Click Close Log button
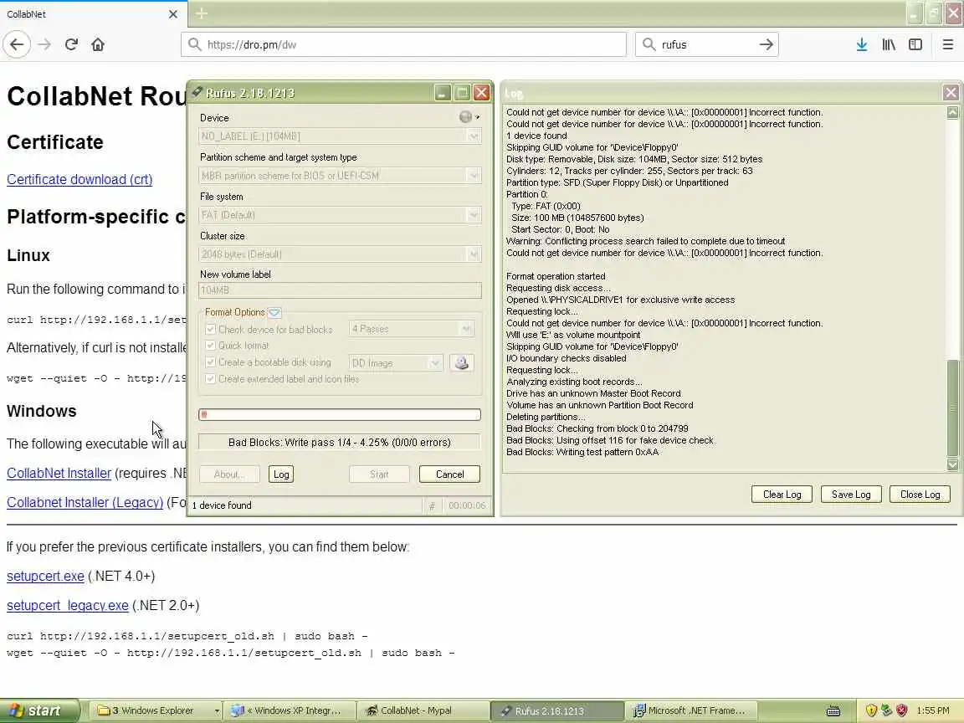The image size is (964, 723). [x=920, y=495]
